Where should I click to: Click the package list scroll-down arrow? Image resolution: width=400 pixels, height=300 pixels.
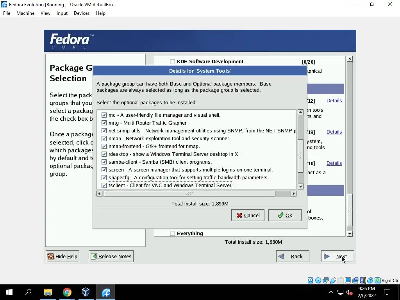click(300, 186)
